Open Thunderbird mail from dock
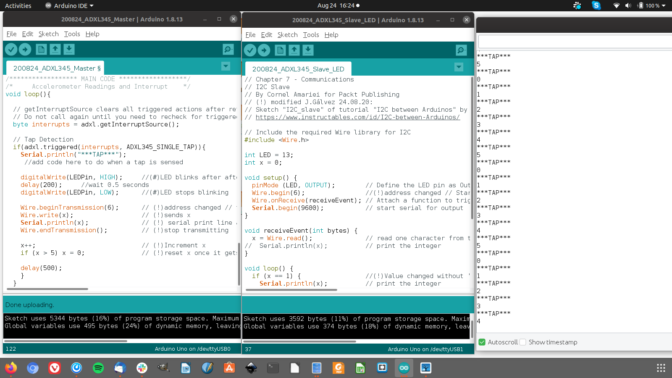The image size is (672, 378). pos(120,368)
